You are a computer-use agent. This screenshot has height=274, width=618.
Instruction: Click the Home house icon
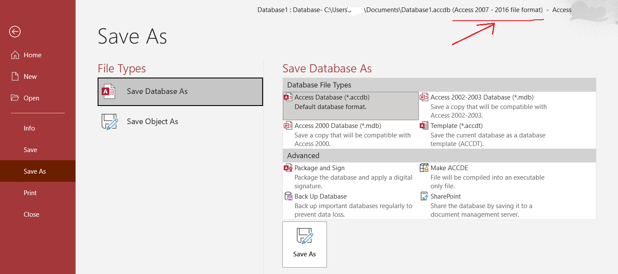coord(15,55)
